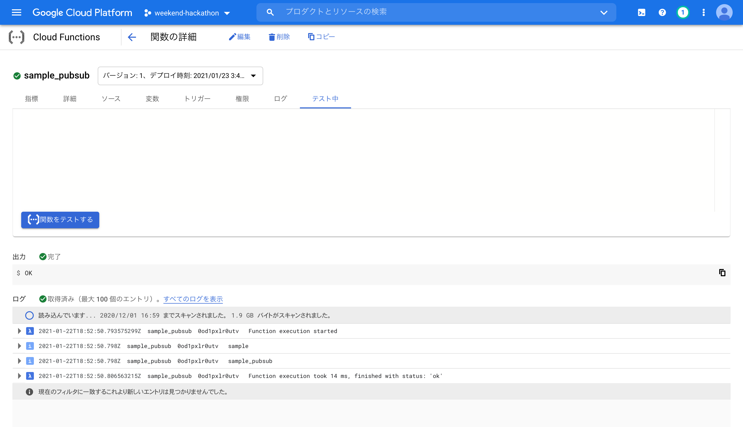743x427 pixels.
Task: Click the search magnifier icon
Action: (270, 12)
